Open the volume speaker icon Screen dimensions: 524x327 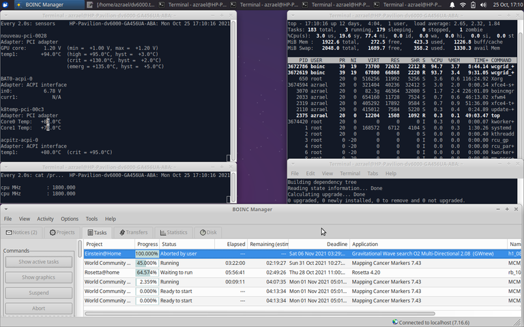483,5
